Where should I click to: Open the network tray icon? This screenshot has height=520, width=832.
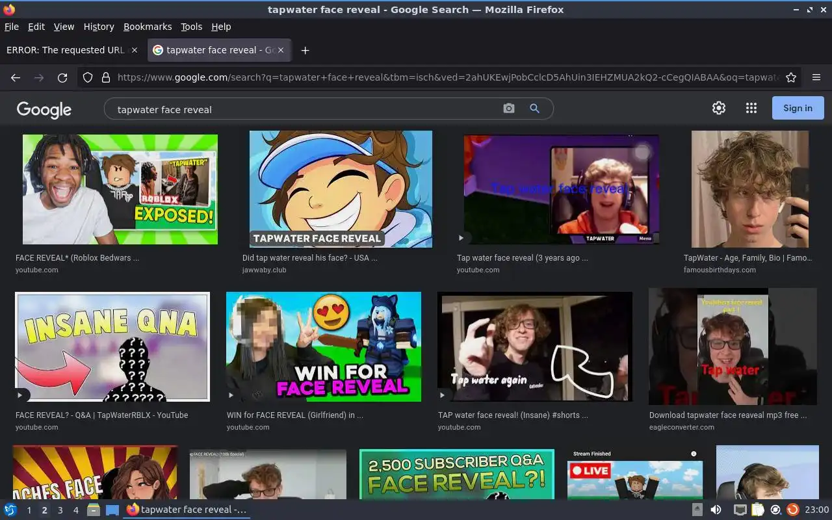[740, 510]
